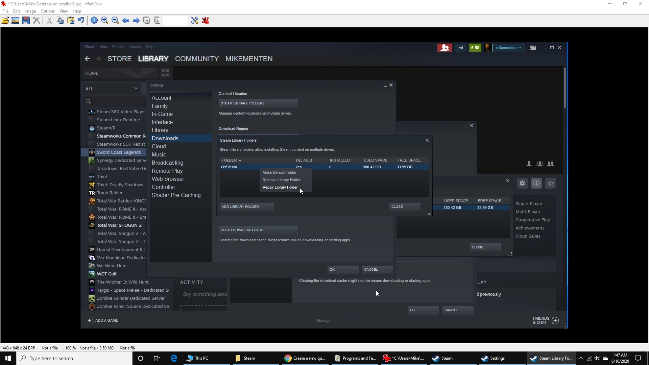Click the Paste clipboard icon
This screenshot has width=649, height=365.
(x=71, y=21)
